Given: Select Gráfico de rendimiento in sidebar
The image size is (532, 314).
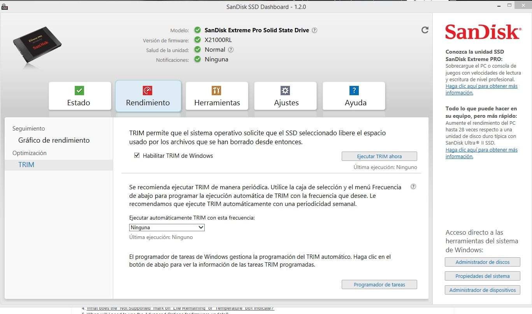Looking at the screenshot, I should tap(54, 140).
